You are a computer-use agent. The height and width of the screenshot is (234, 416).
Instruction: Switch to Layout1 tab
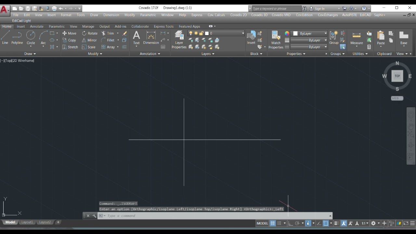[x=27, y=222]
